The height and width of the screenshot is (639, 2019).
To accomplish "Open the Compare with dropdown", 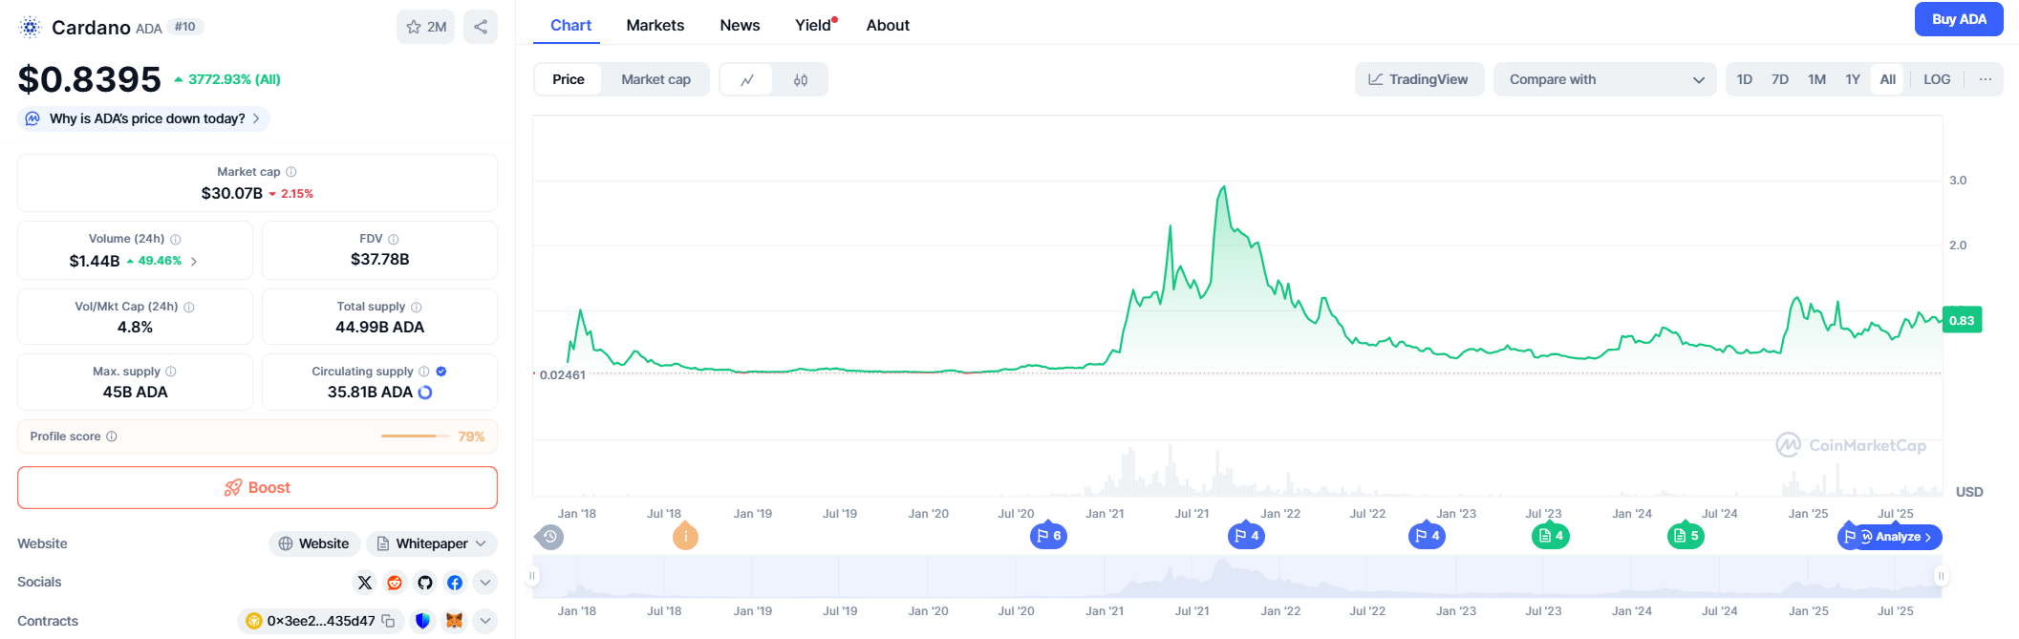I will tap(1605, 79).
